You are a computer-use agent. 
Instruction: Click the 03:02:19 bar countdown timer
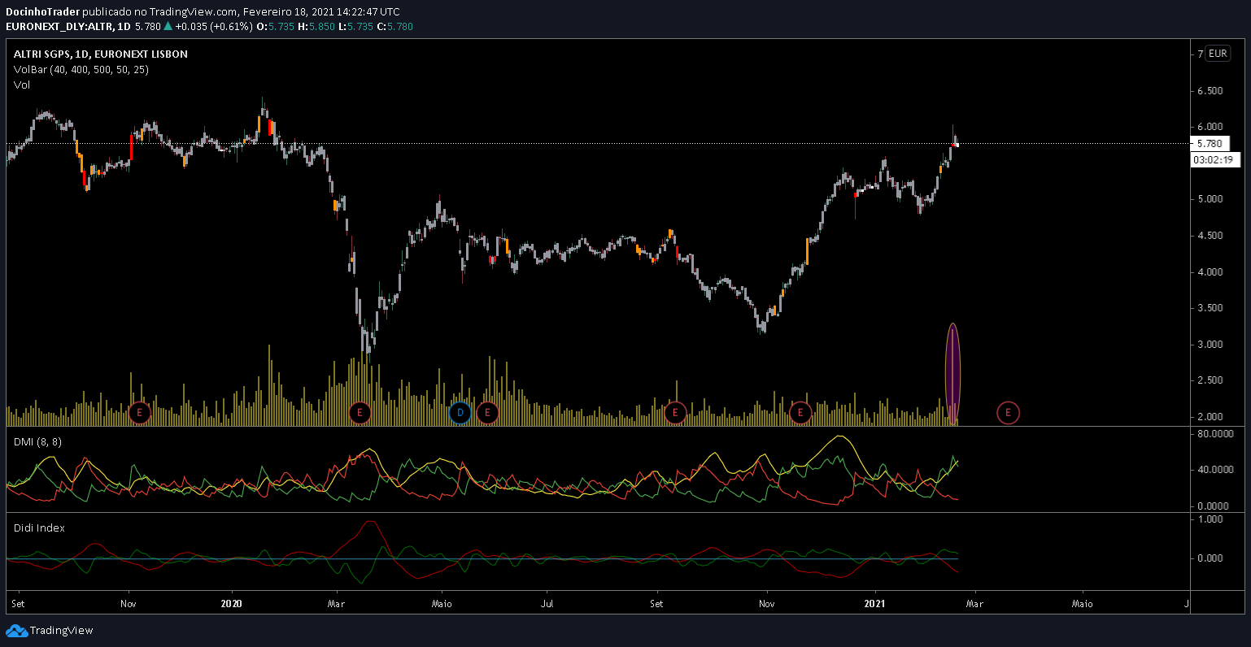1214,160
